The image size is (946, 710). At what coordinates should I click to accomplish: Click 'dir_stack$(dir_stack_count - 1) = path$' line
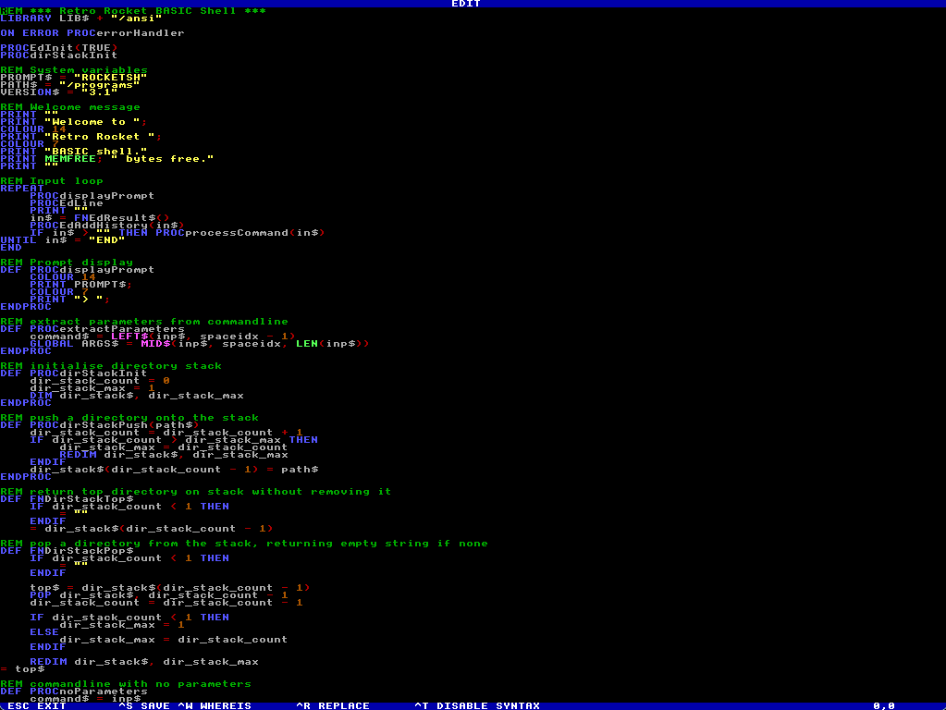tap(174, 470)
